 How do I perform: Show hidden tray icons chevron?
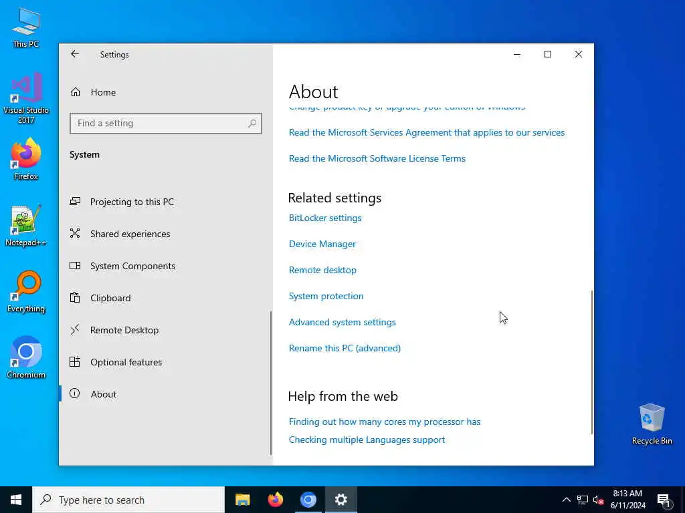click(x=566, y=500)
